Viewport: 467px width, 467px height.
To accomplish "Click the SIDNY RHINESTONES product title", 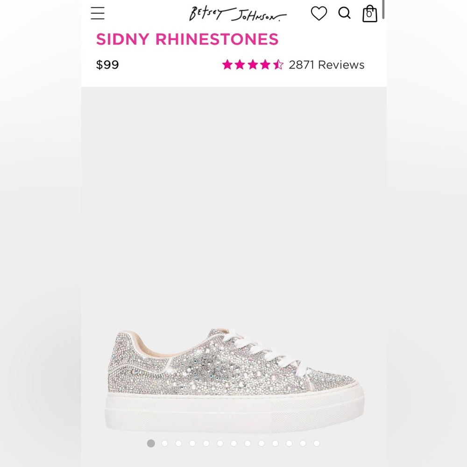I will (187, 39).
